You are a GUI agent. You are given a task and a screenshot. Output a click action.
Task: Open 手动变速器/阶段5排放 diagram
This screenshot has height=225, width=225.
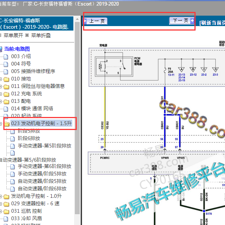42,174
